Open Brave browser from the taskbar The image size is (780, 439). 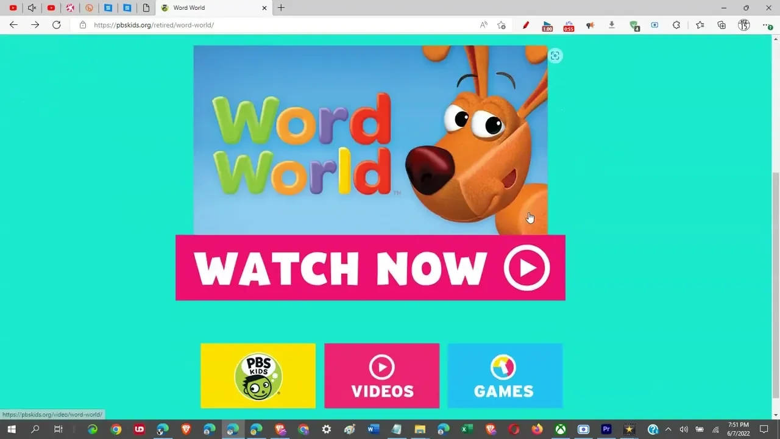tap(186, 429)
